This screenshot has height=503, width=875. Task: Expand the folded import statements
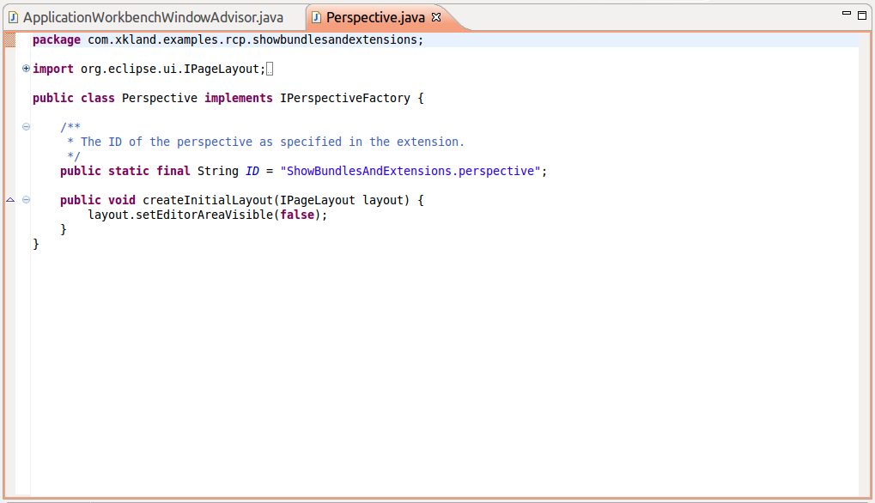(26, 69)
